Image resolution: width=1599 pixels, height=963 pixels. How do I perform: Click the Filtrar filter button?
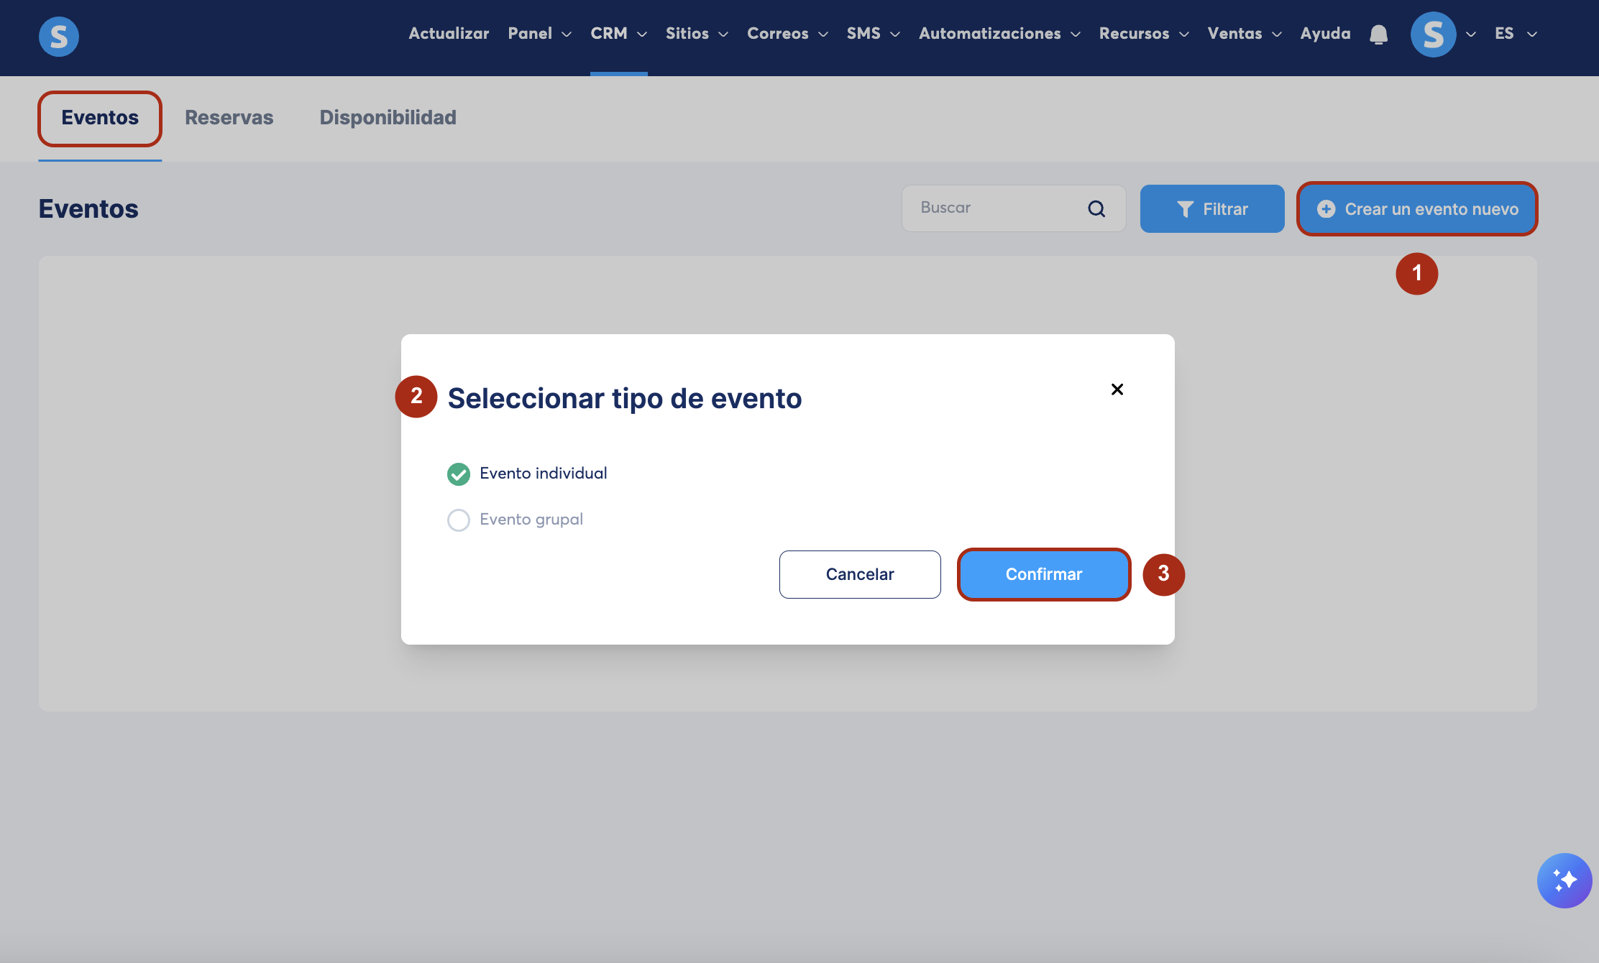tap(1212, 209)
